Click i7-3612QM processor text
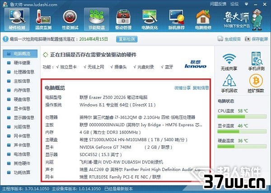Image resolution: width=271 pixels, height=193 pixels. click(137, 117)
